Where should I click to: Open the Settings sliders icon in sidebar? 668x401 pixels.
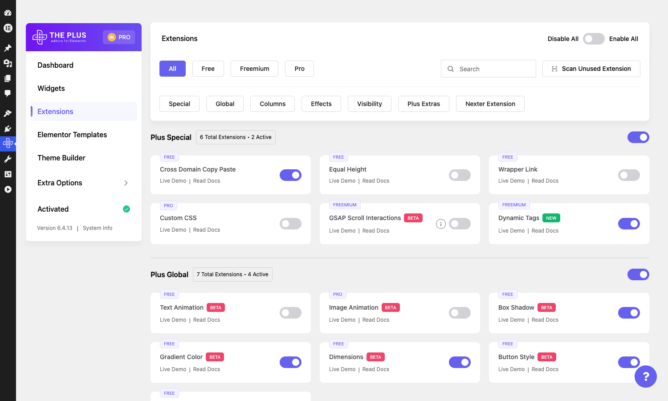point(8,174)
